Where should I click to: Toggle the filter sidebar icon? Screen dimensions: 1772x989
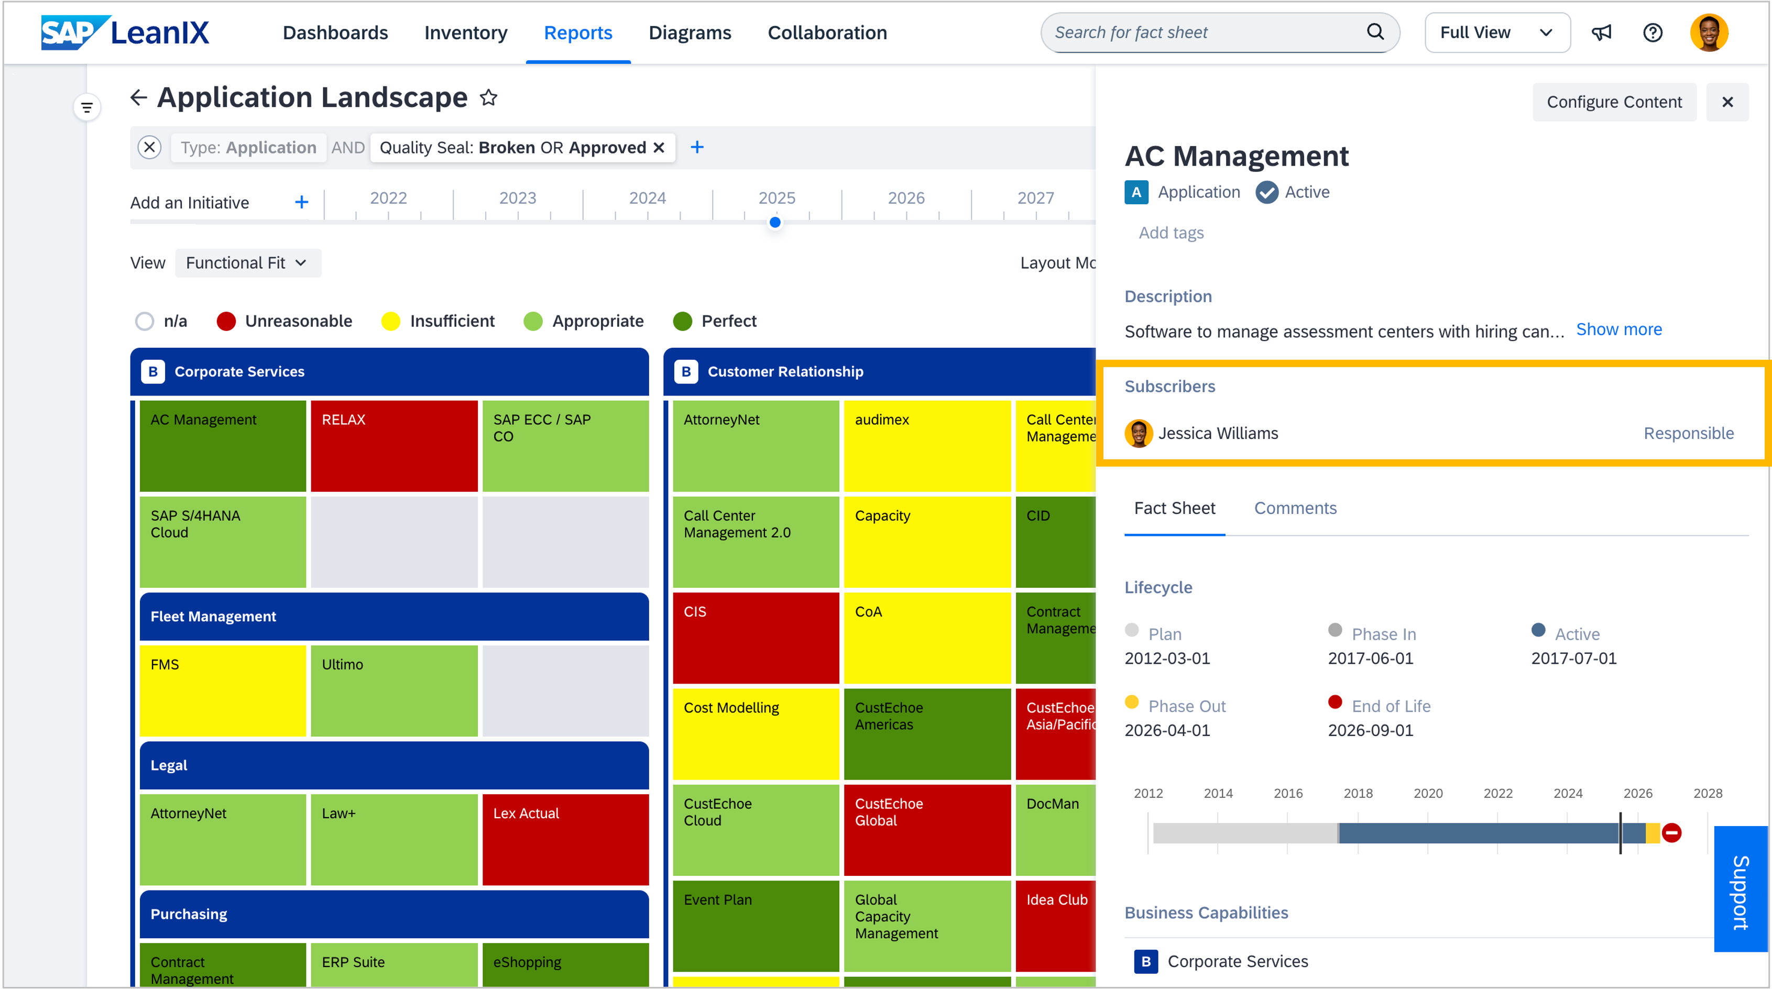[x=86, y=107]
